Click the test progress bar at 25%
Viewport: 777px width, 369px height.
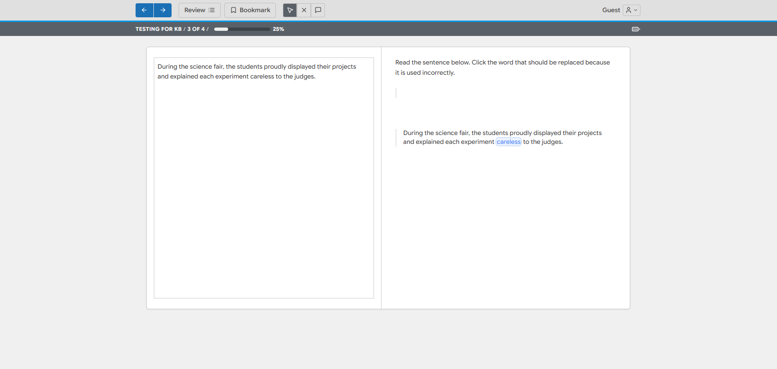(242, 29)
